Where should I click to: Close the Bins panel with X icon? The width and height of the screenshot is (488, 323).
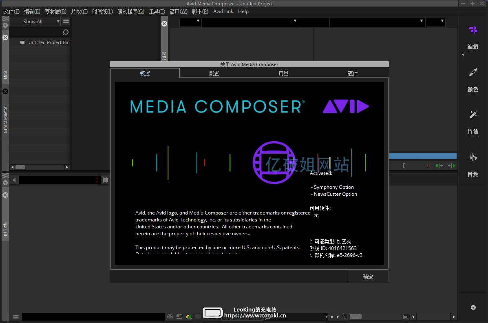pos(5,38)
